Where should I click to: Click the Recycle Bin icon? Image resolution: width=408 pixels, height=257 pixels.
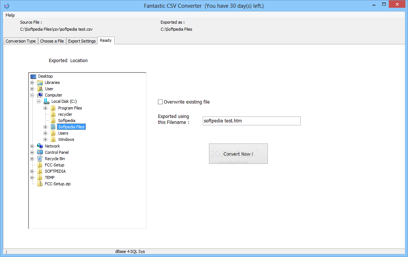pyautogui.click(x=40, y=159)
